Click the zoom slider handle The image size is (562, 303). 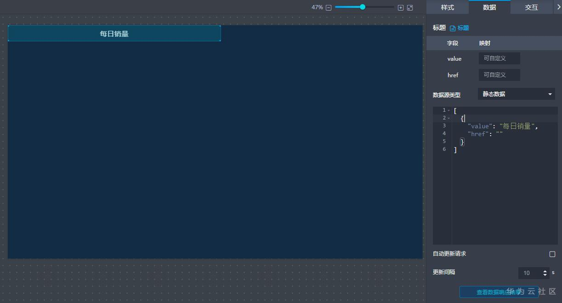[x=363, y=7]
